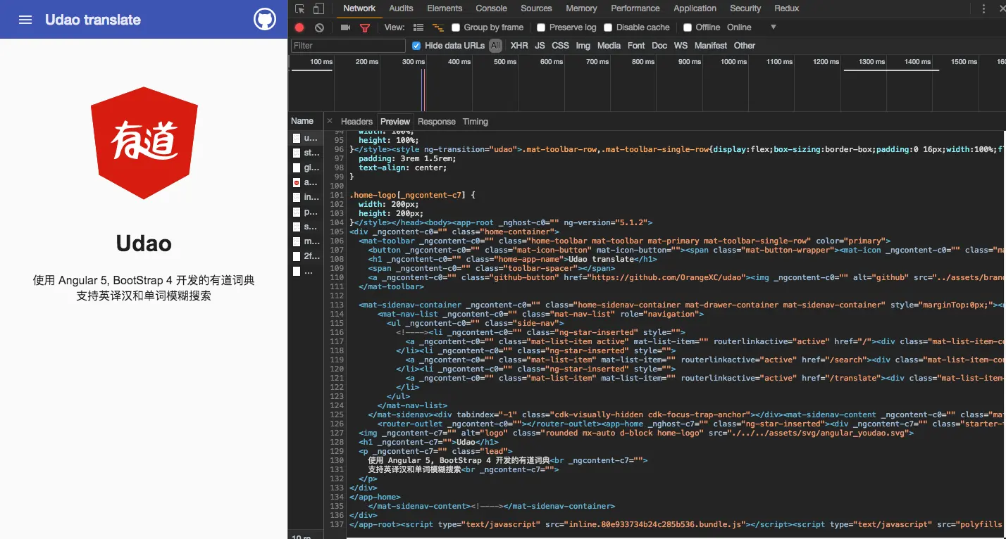Toggle screenshot capture camera icon

345,27
